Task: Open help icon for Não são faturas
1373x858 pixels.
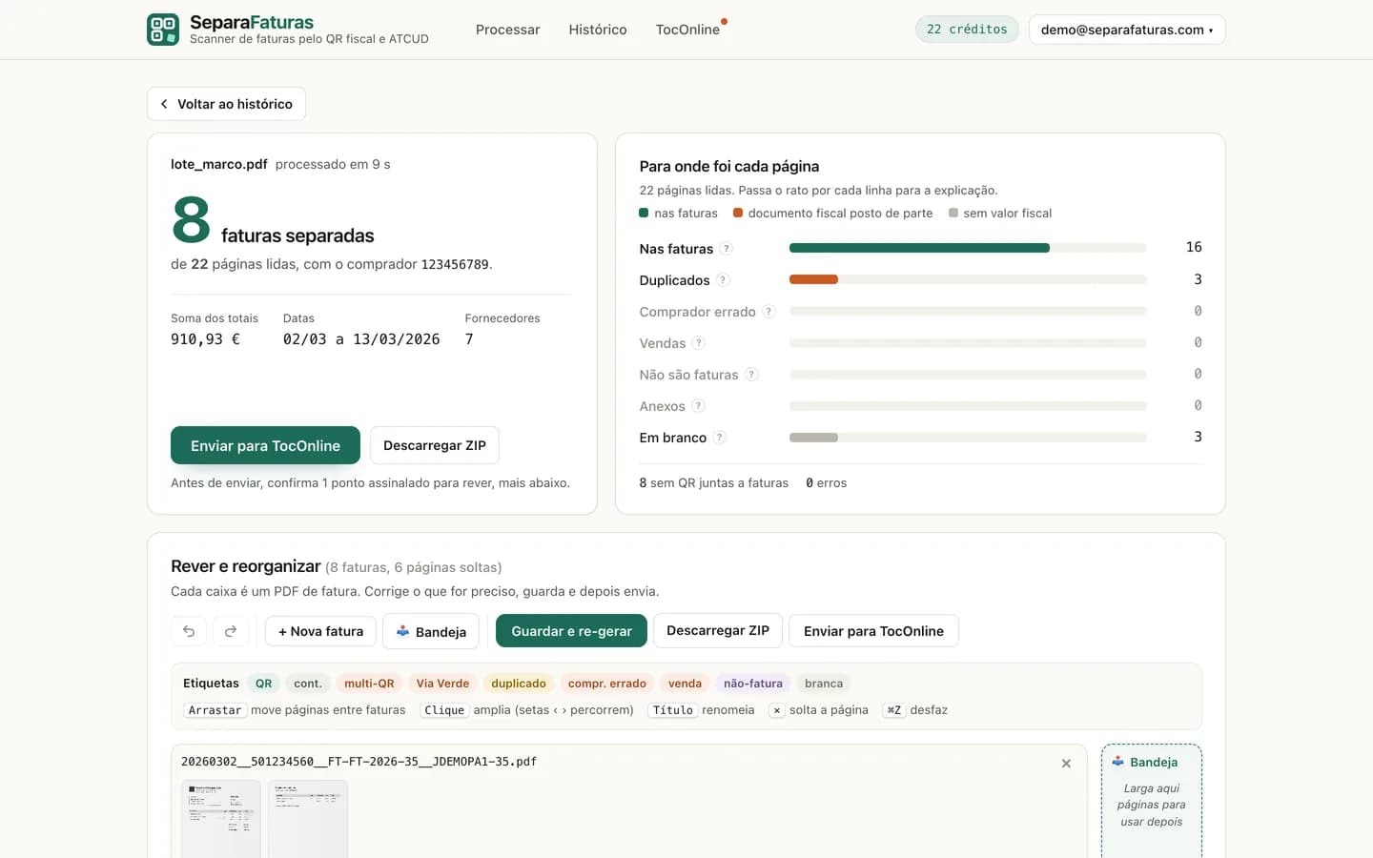Action: [x=751, y=375]
